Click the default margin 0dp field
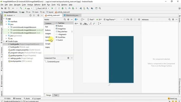 click(x=85, y=24)
